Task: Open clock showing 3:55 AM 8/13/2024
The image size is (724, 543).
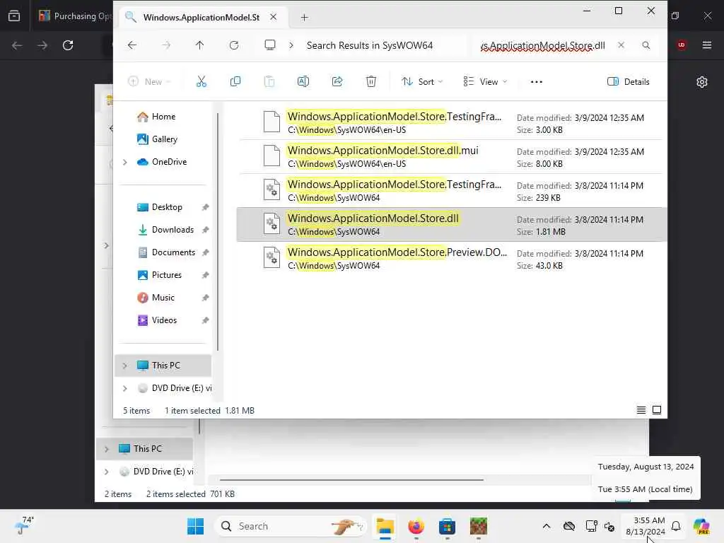Action: coord(646,526)
